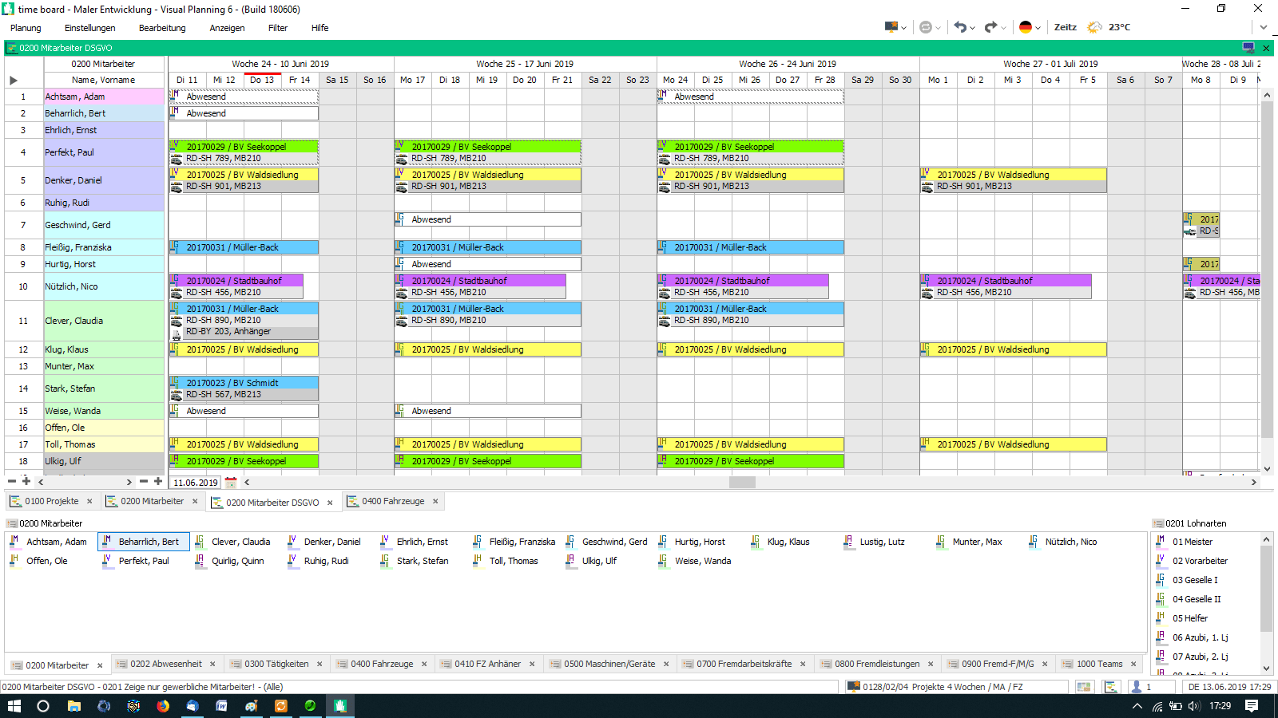Image resolution: width=1278 pixels, height=718 pixels.
Task: Click the first minus button in the bottom-left zoom controls
Action: click(x=12, y=481)
